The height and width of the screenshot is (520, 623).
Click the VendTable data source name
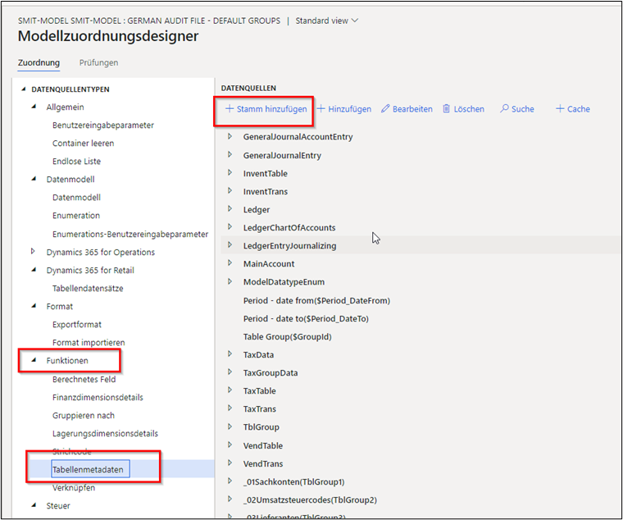(x=262, y=445)
